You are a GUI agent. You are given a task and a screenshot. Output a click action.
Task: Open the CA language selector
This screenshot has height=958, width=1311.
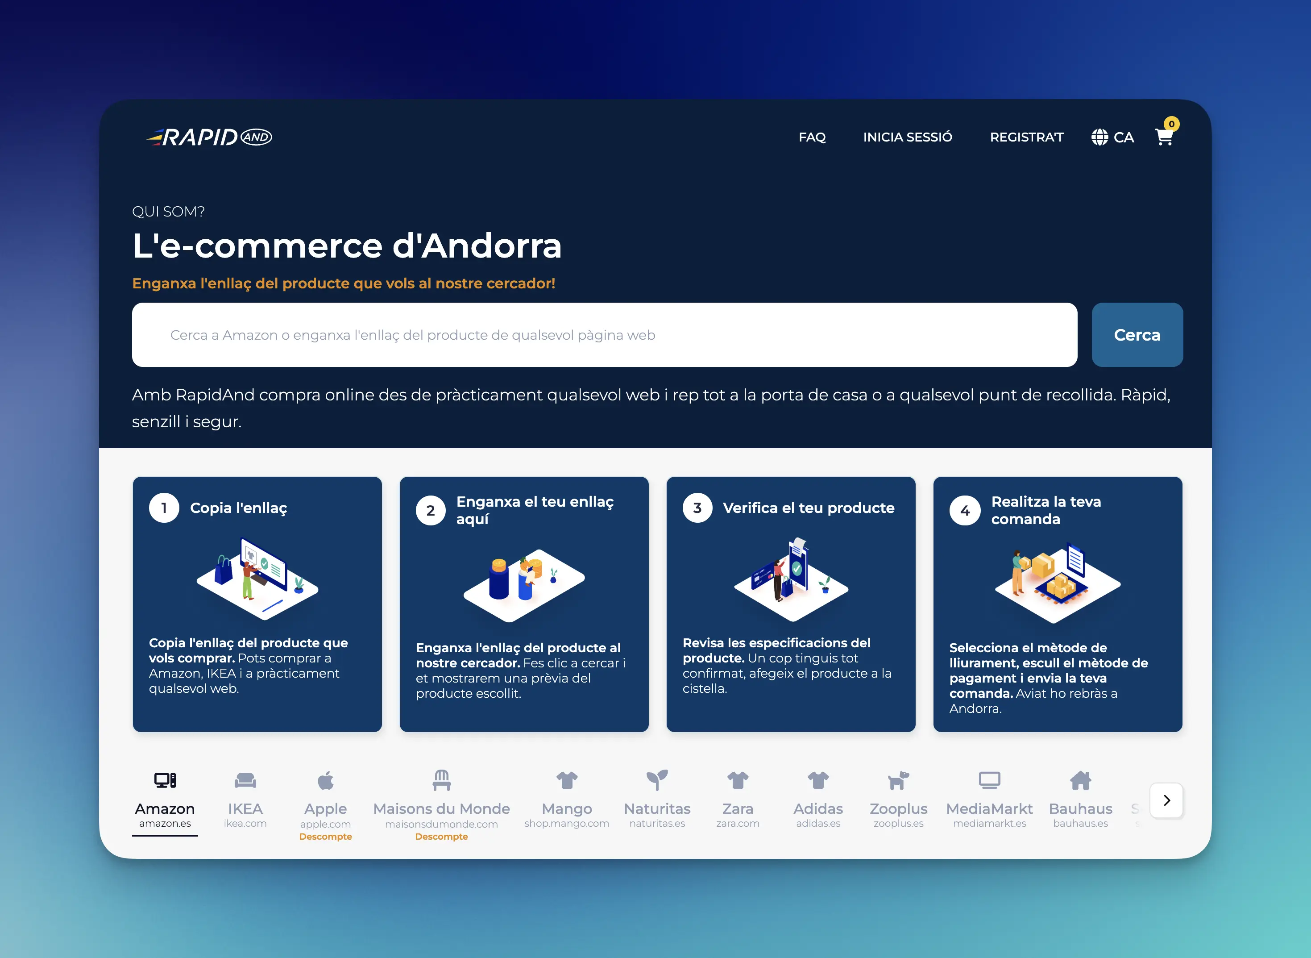pos(1112,137)
